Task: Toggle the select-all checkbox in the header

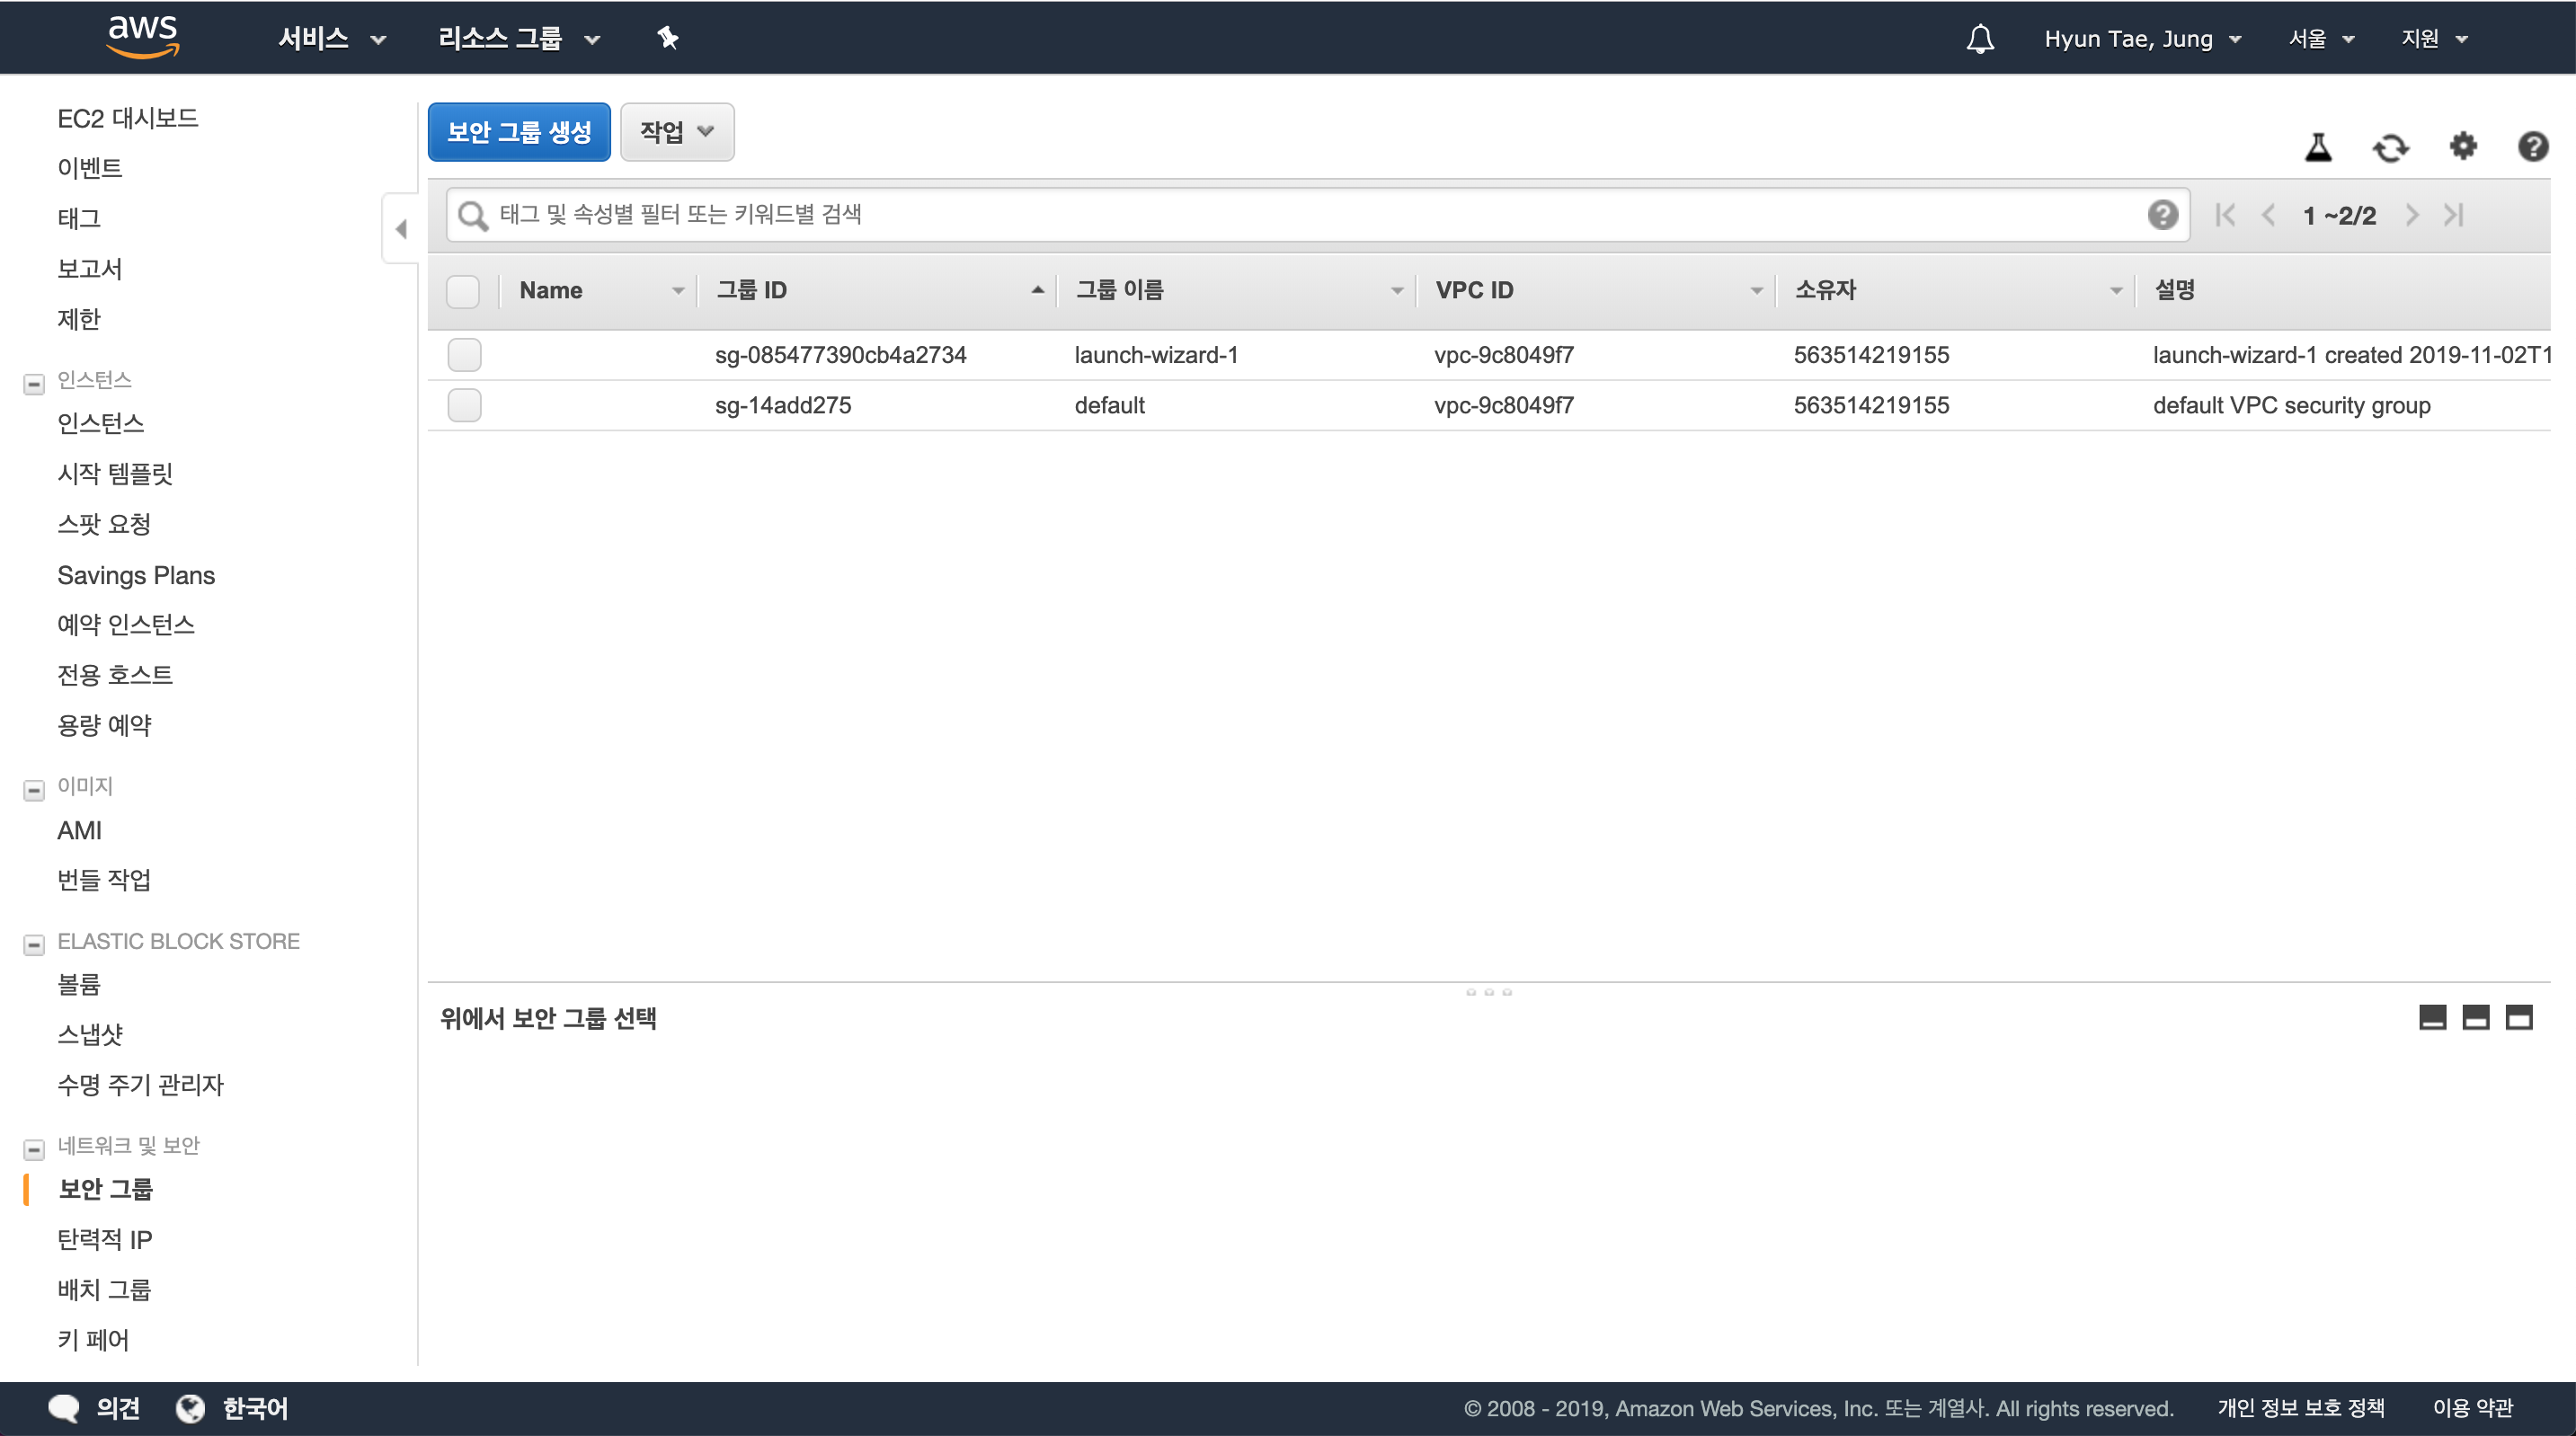Action: tap(463, 291)
